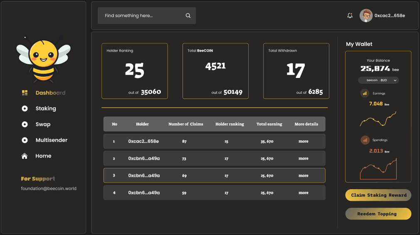Screen dimensions: 420x235
Task: Select Multisender in the sidebar
Action: (x=52, y=140)
